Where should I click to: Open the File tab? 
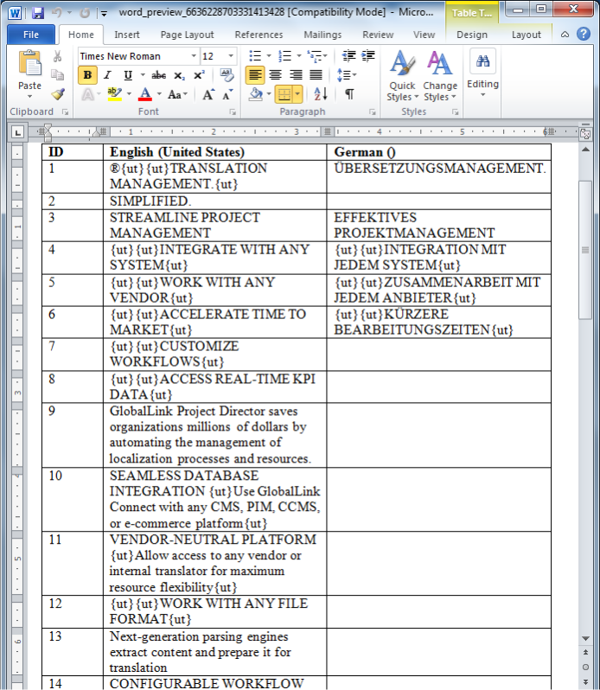(x=31, y=35)
